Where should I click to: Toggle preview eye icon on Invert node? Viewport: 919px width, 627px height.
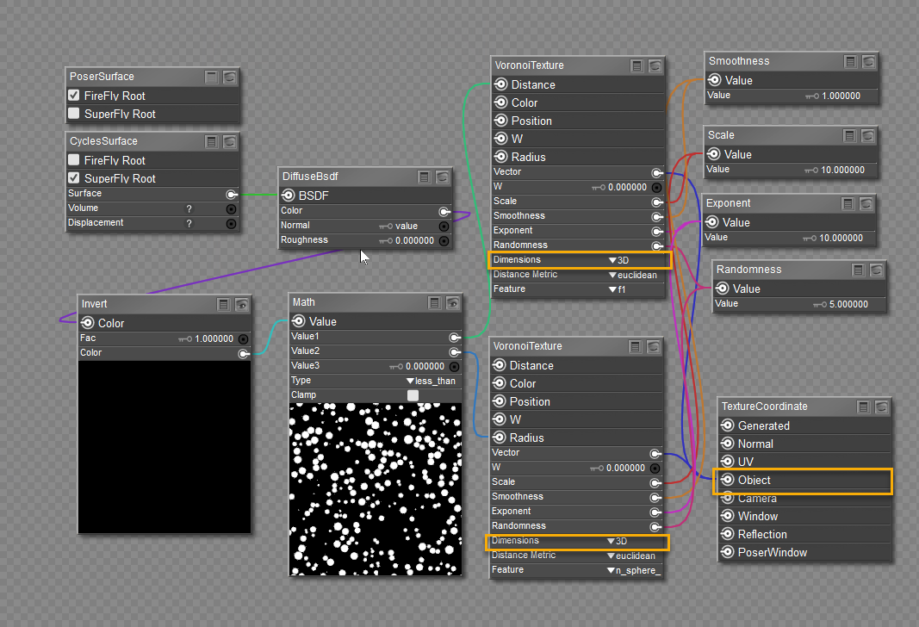[x=242, y=304]
